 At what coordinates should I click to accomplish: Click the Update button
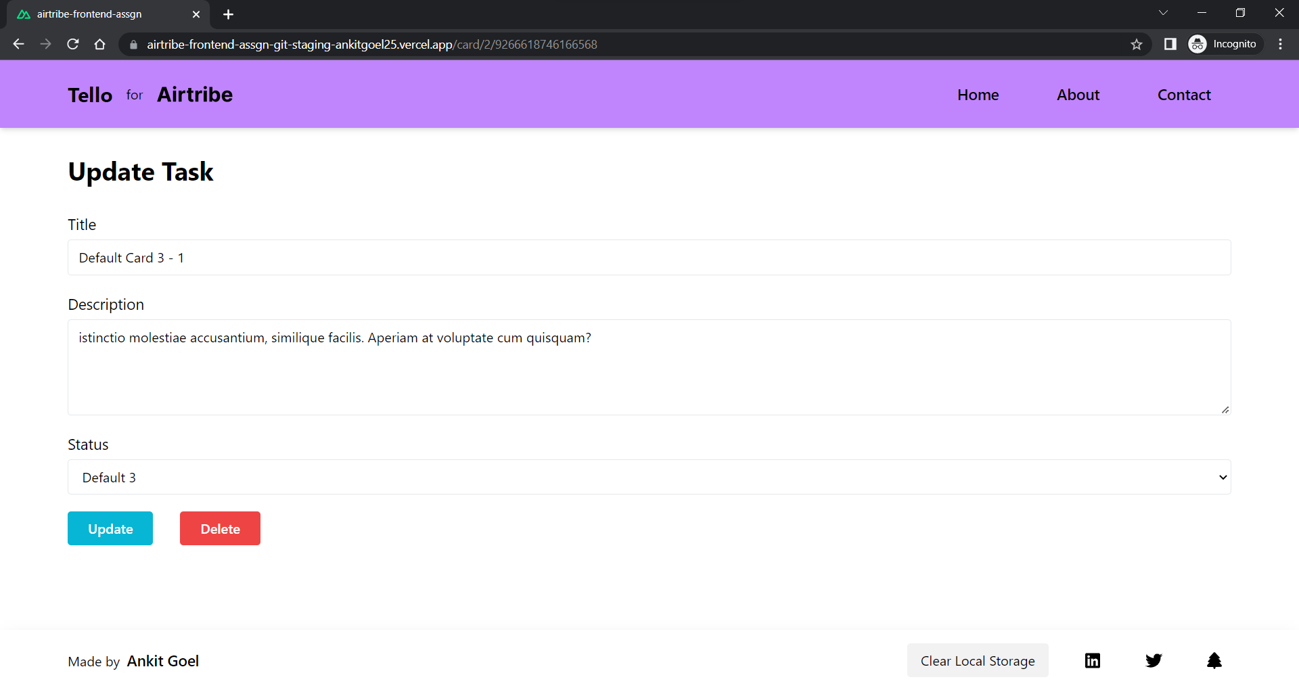pyautogui.click(x=110, y=528)
